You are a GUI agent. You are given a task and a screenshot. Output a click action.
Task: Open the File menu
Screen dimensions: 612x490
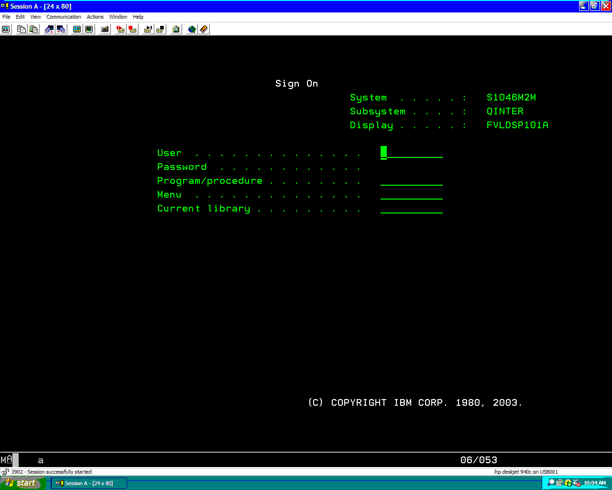6,17
